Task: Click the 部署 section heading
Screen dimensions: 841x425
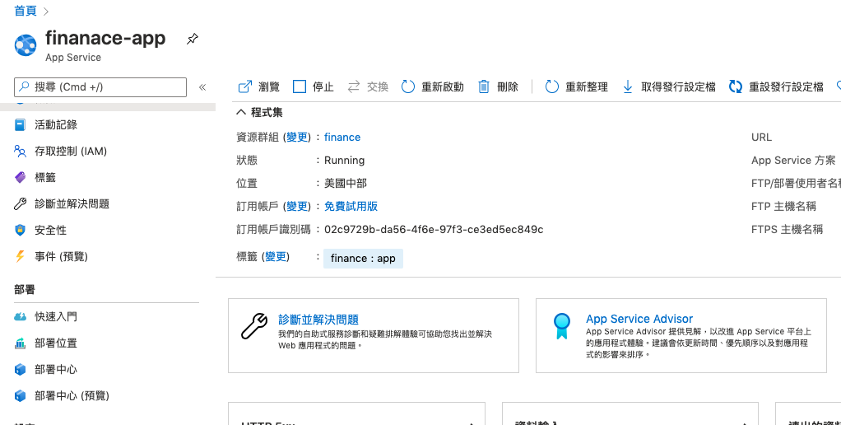Action: (25, 290)
